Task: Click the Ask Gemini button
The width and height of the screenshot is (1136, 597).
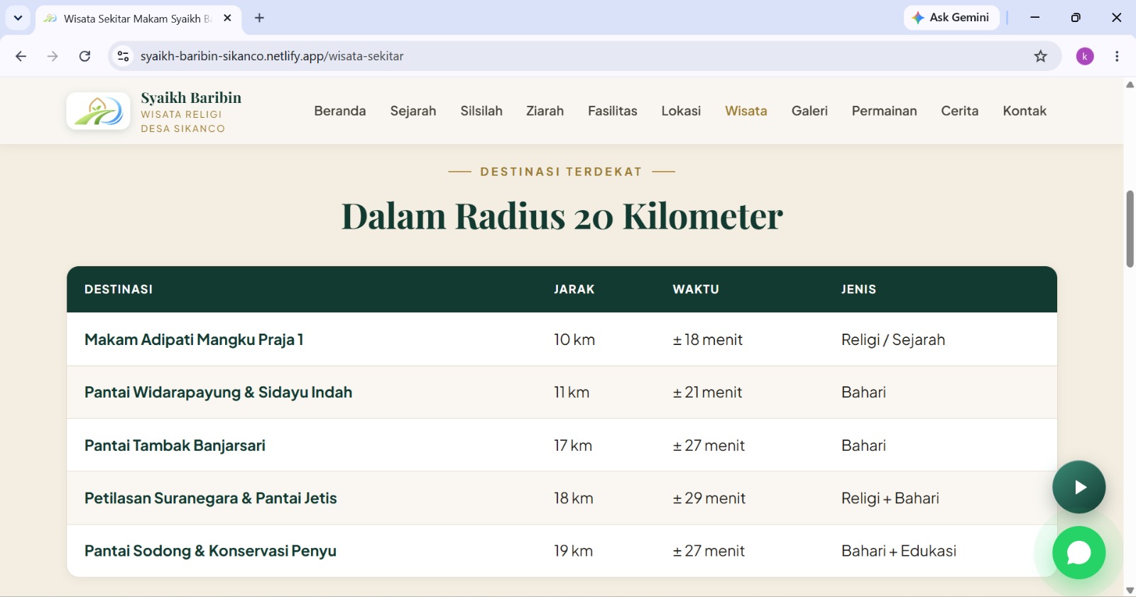Action: (951, 18)
